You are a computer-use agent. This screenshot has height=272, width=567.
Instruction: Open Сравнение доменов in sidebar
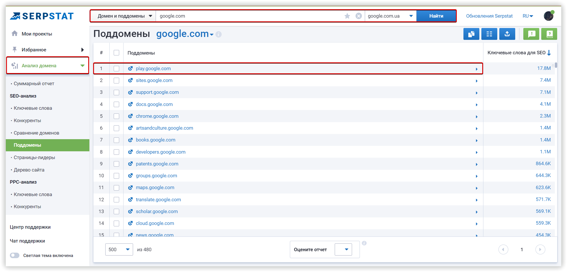click(36, 133)
